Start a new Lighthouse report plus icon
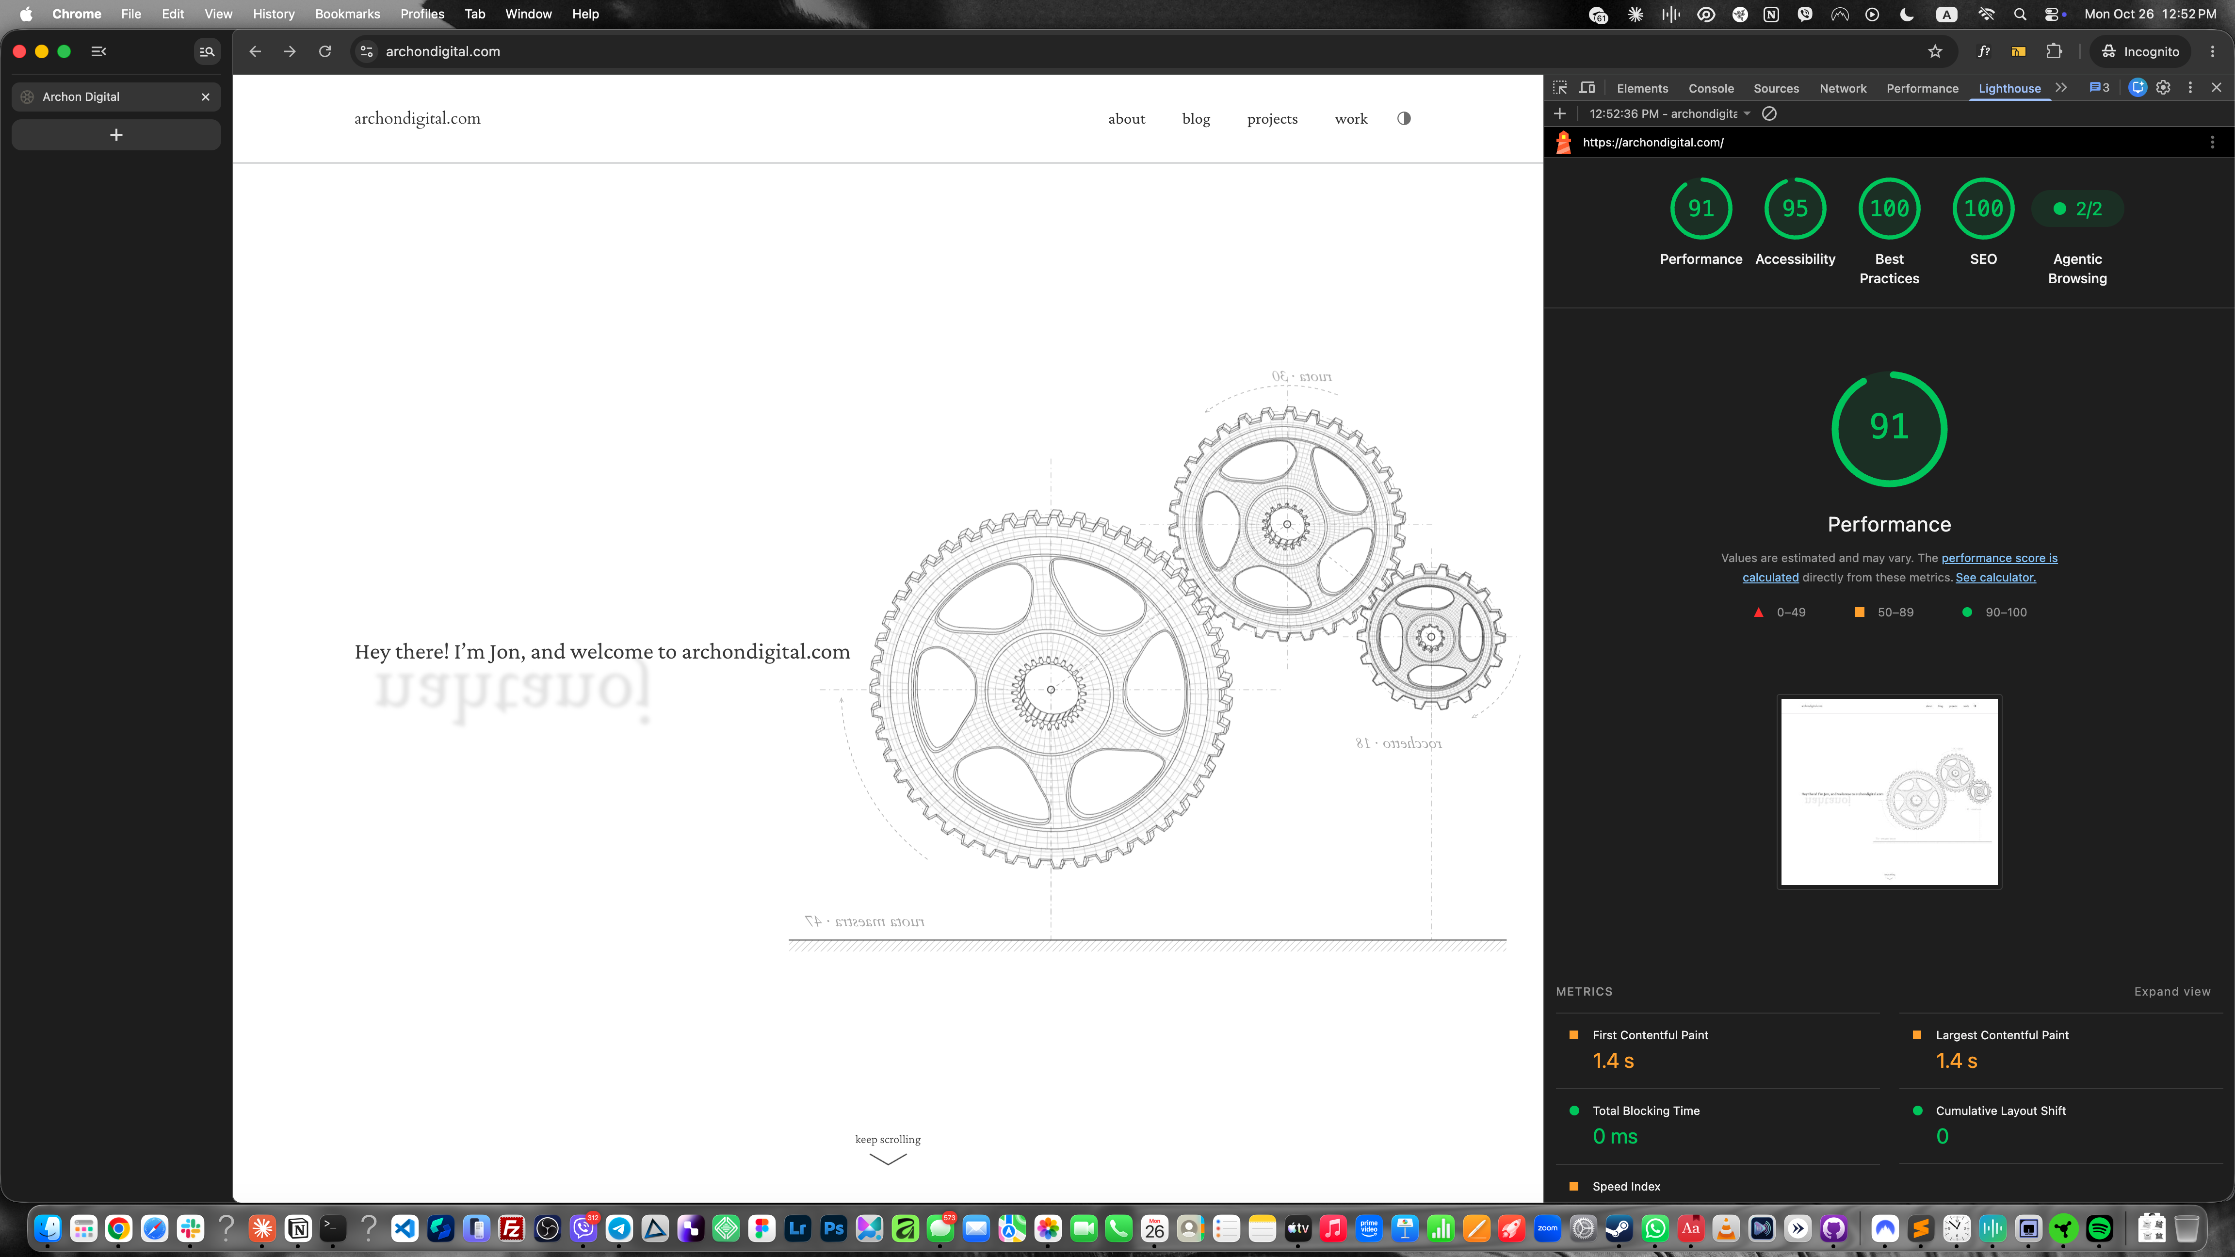Screen dimensions: 2235x1257 (1559, 113)
